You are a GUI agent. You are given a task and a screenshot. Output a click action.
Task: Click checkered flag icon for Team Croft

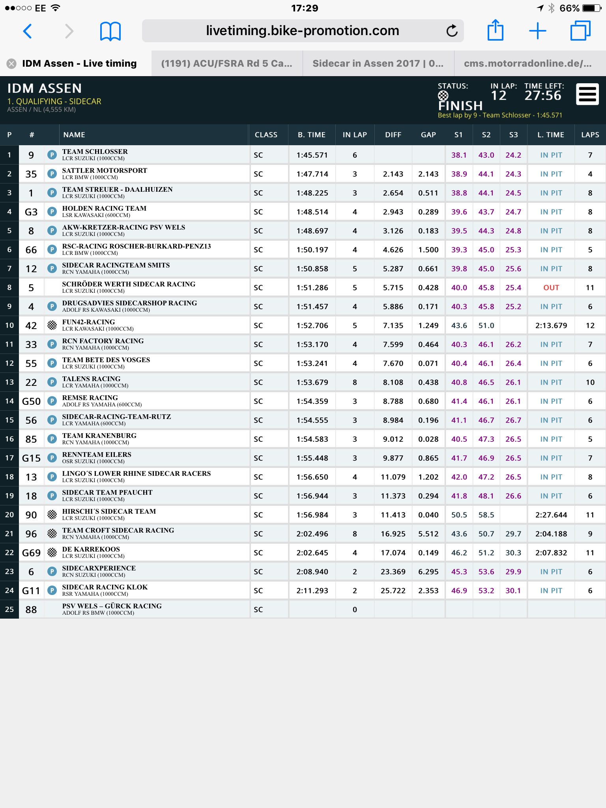(52, 534)
